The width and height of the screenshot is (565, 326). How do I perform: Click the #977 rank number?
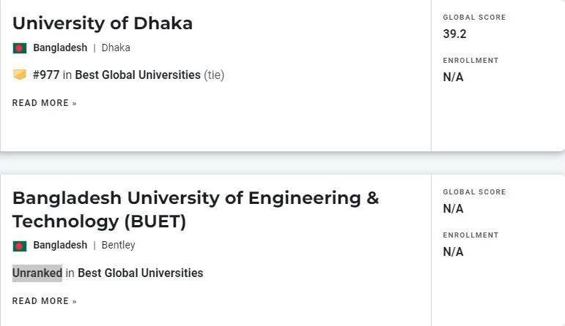46,75
